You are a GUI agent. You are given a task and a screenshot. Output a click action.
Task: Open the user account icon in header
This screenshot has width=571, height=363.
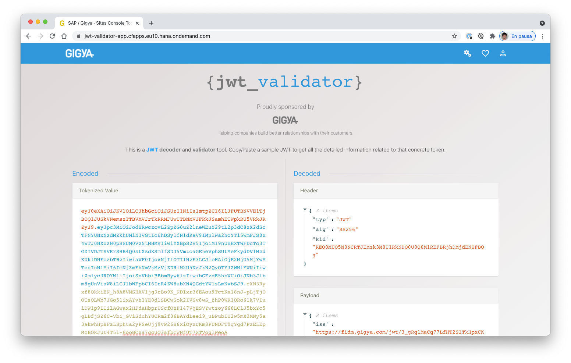tap(503, 53)
